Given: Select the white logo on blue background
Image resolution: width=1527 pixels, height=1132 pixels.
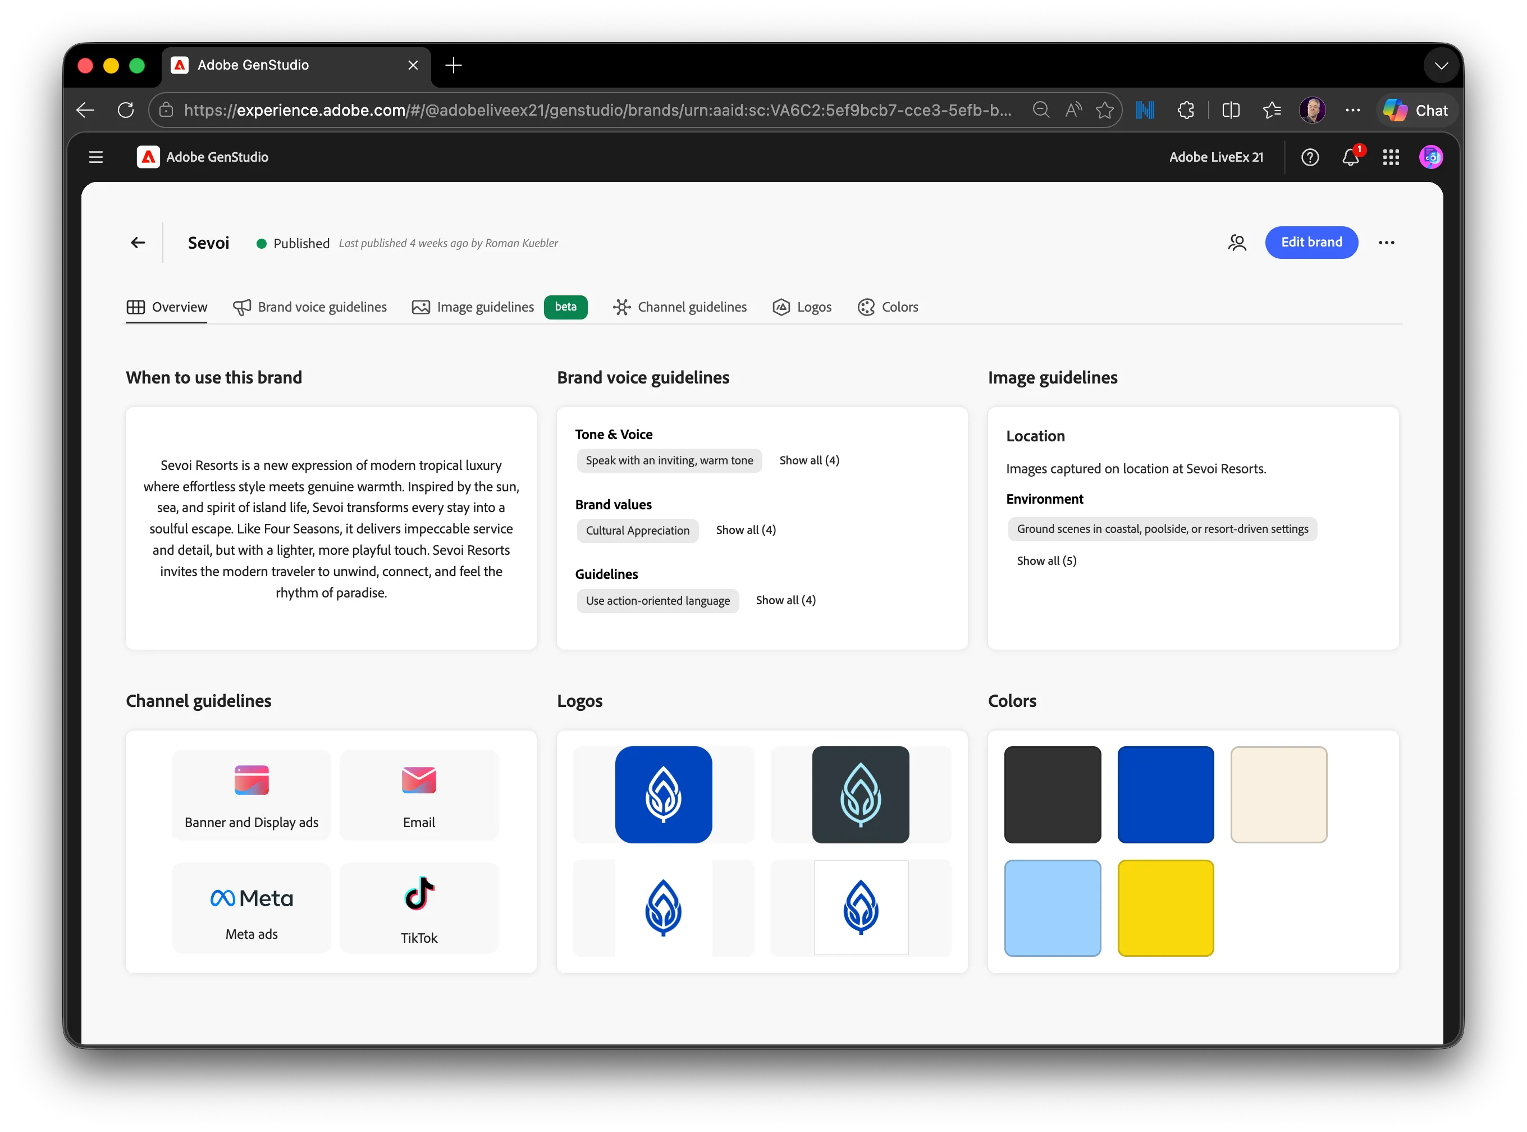Looking at the screenshot, I should [663, 795].
